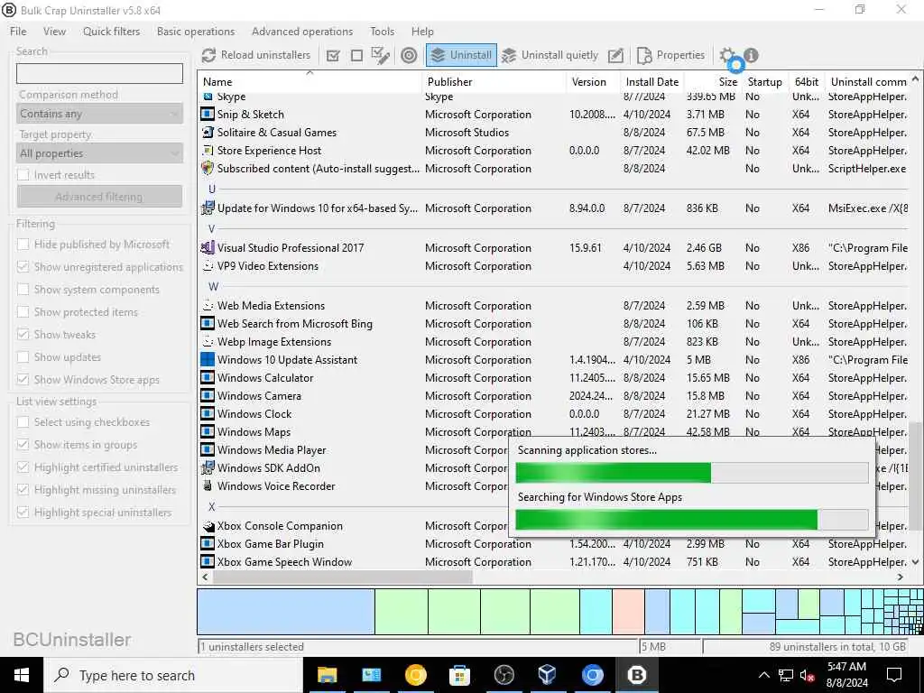Sort by the Size column header

[x=713, y=82]
